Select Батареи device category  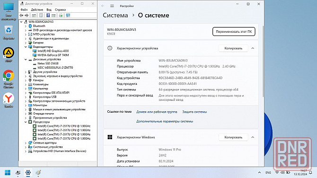point(38,43)
